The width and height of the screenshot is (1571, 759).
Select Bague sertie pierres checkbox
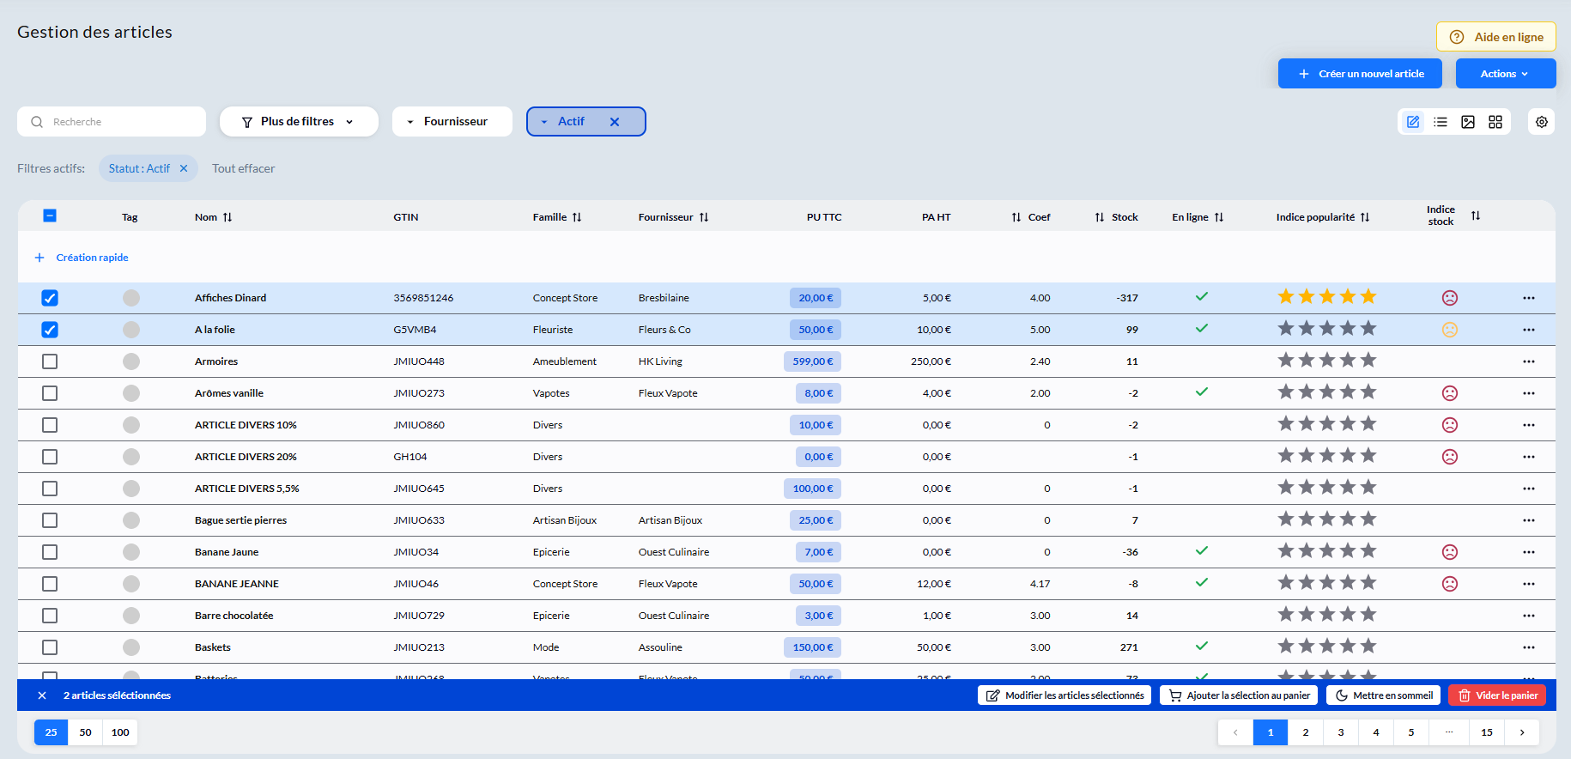point(50,520)
